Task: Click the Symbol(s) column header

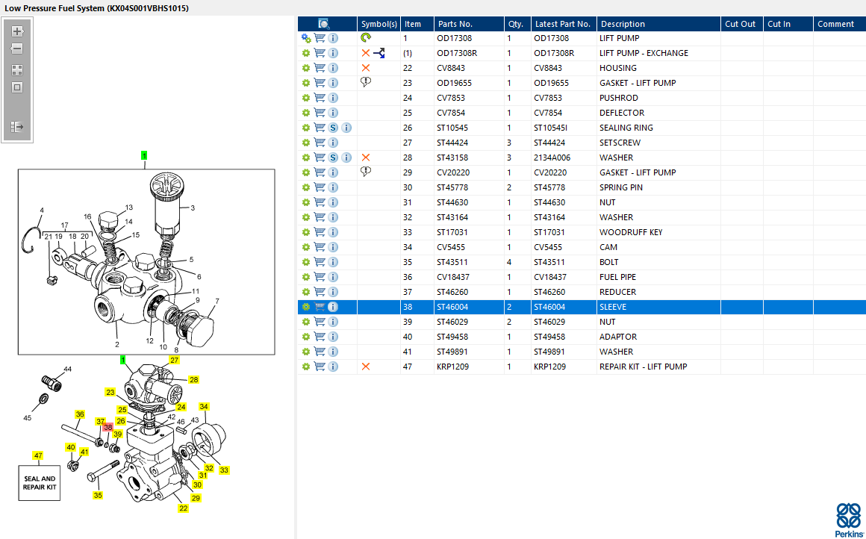Action: (x=379, y=24)
